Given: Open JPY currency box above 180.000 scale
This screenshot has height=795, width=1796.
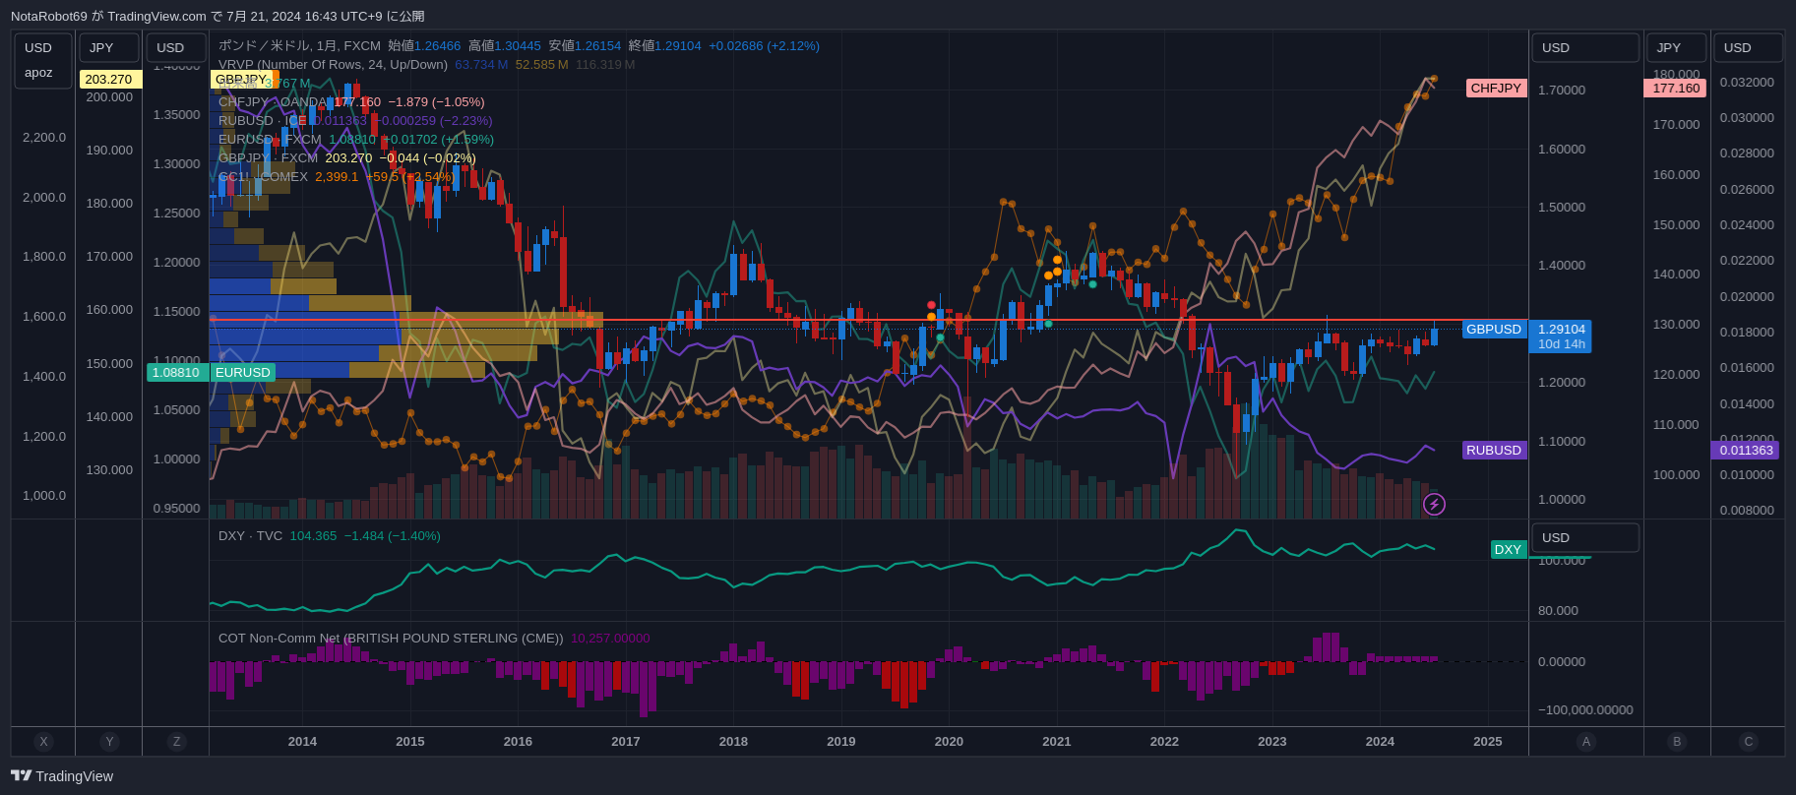Looking at the screenshot, I should (x=1677, y=48).
